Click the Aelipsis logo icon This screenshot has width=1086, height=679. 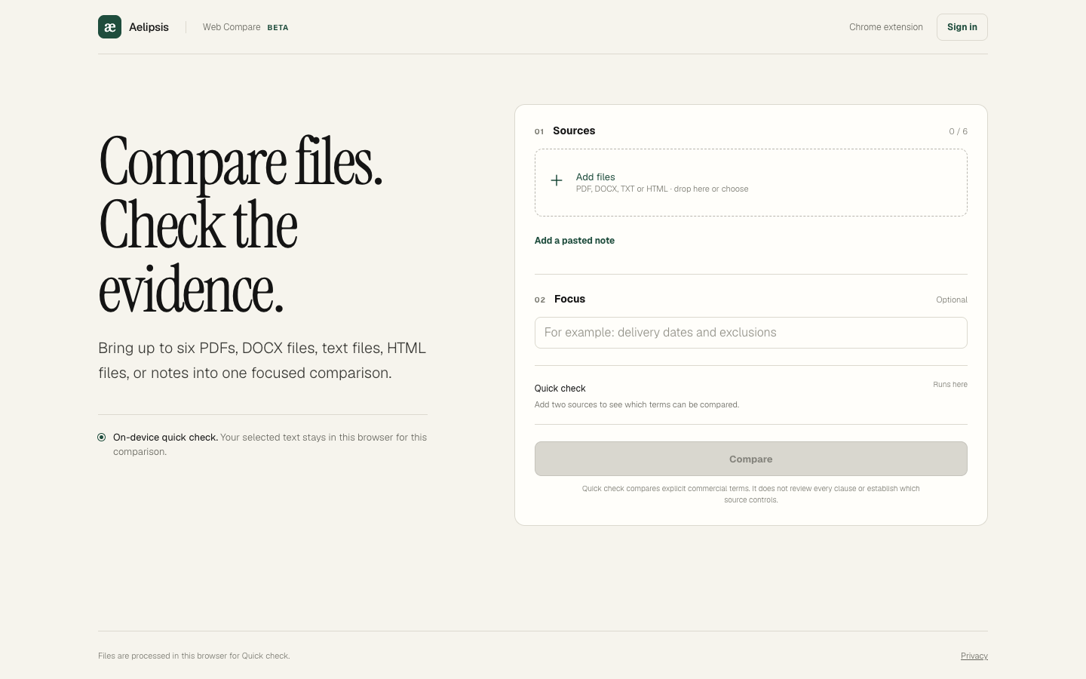109,27
